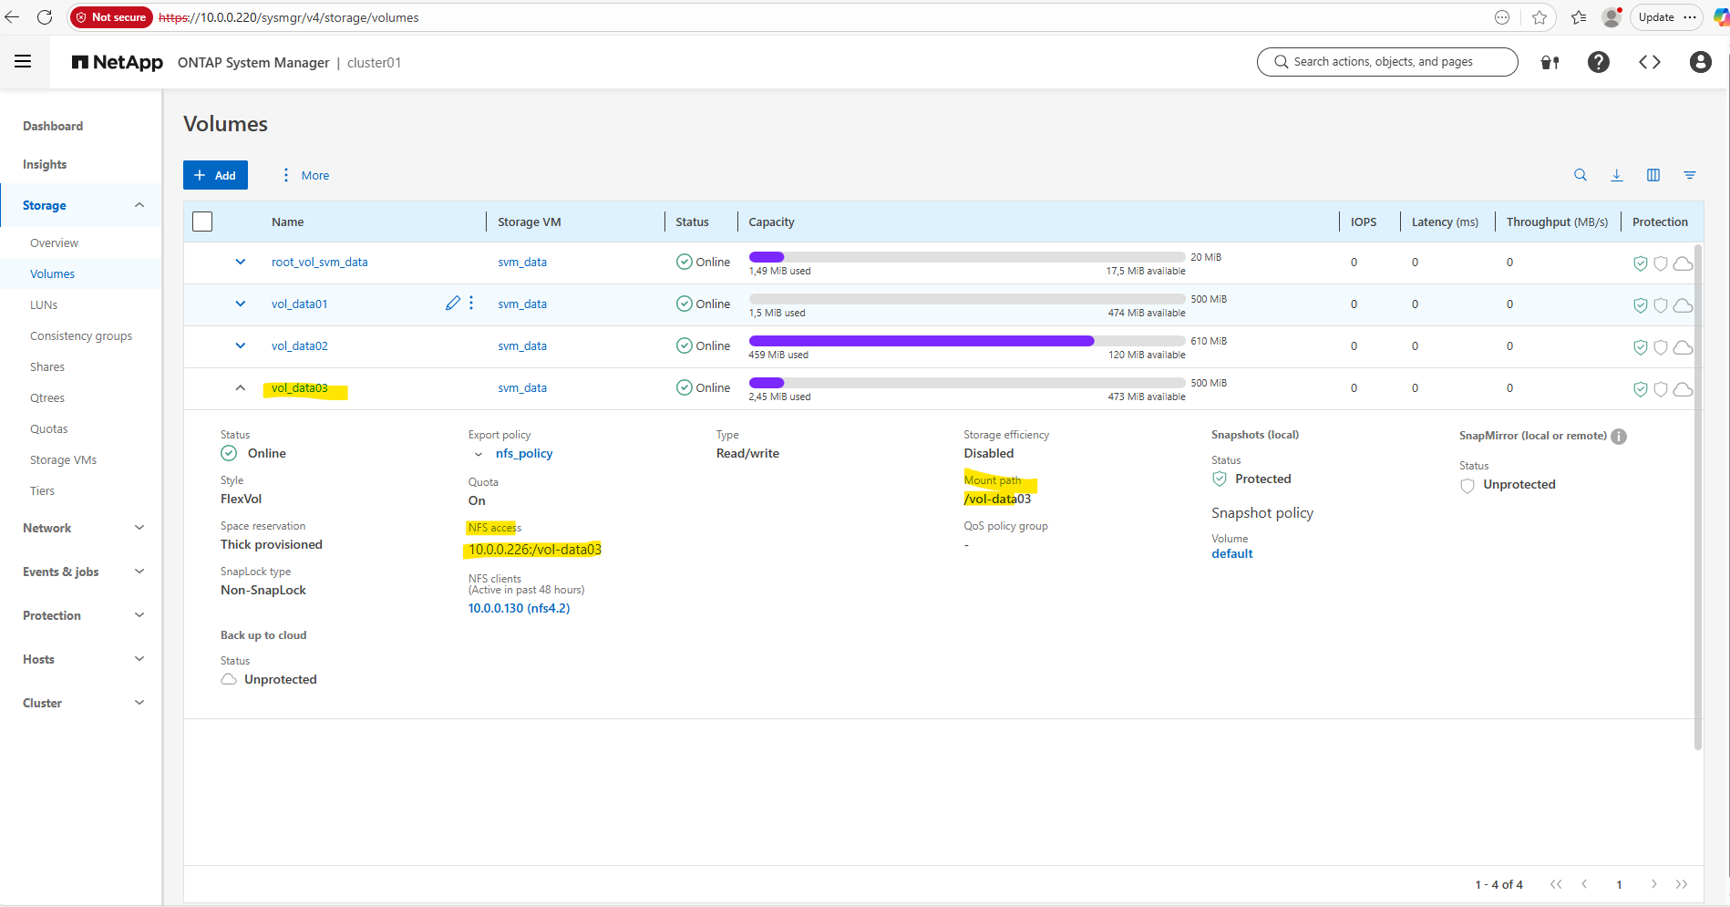This screenshot has height=907, width=1730.
Task: Open the user account profile icon
Action: 1700,62
